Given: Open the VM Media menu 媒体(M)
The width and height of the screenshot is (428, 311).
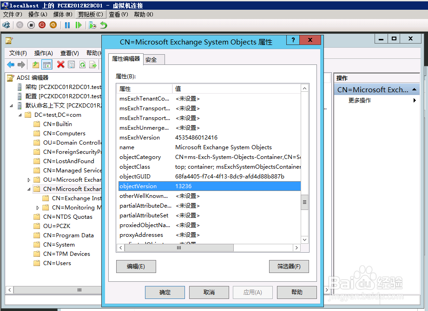Looking at the screenshot, I should (x=63, y=14).
